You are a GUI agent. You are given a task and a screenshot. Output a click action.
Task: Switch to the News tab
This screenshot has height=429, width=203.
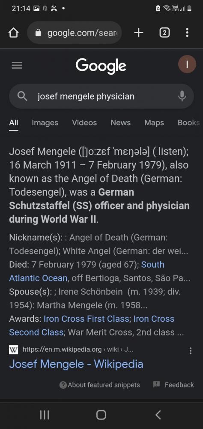pos(120,123)
